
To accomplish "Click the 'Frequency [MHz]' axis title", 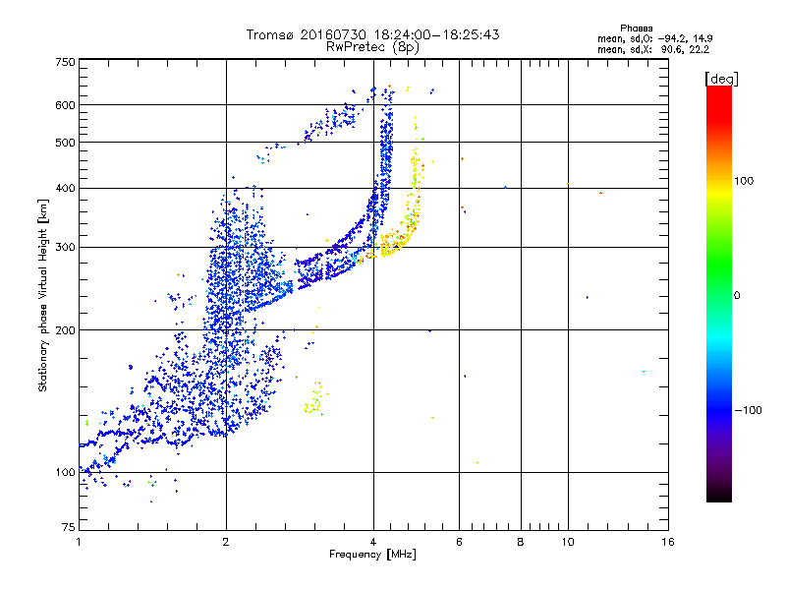I will [x=372, y=555].
